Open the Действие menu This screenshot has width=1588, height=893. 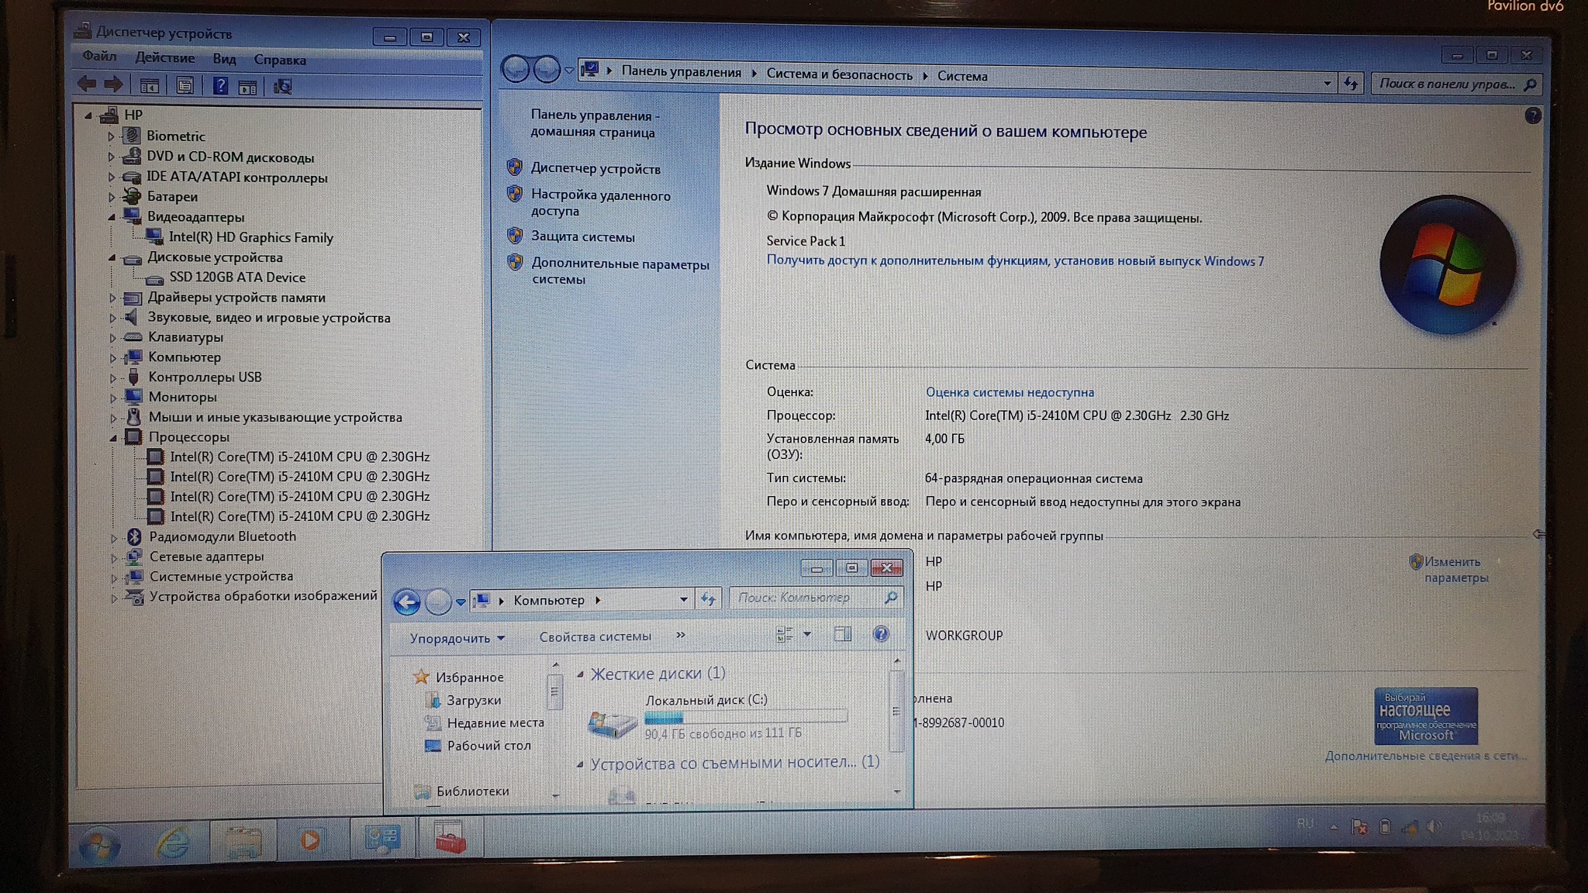click(164, 58)
